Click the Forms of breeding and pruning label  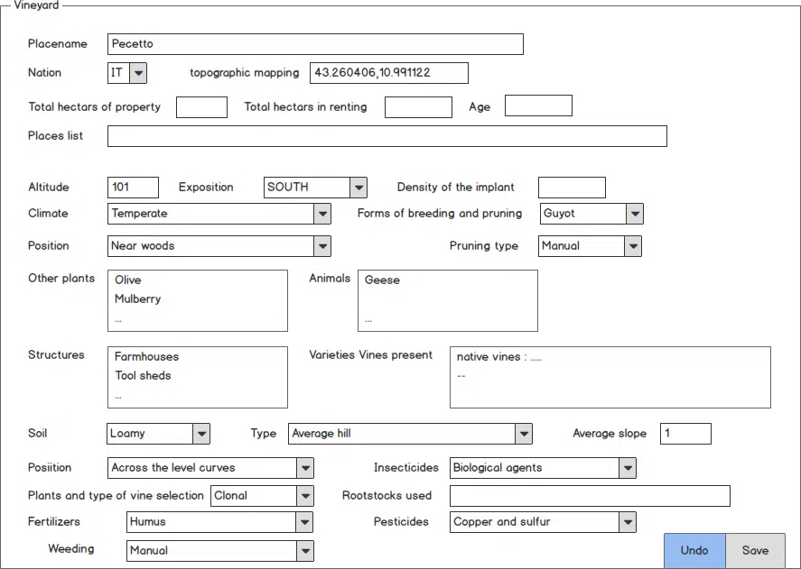[439, 214]
